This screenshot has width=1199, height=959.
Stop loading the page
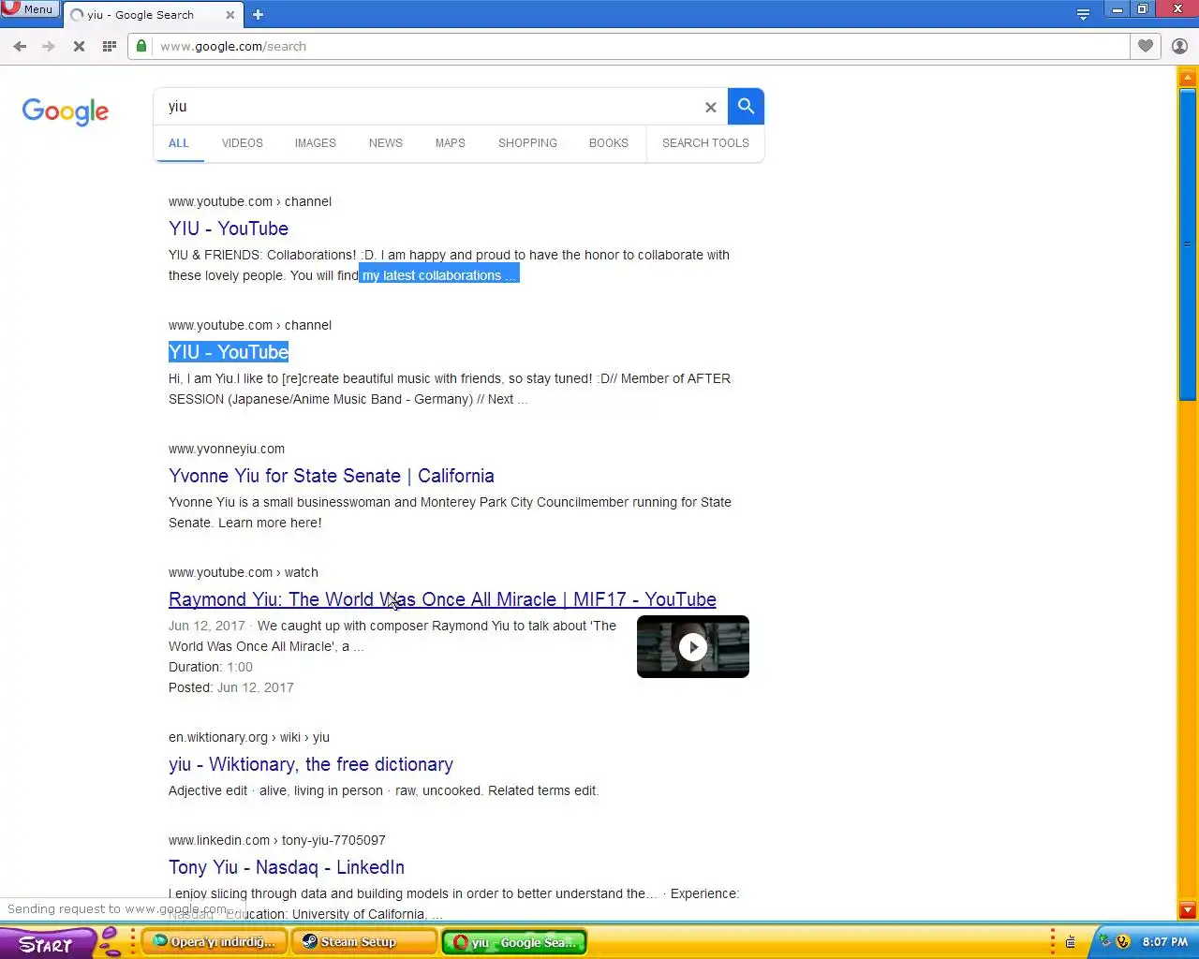click(x=79, y=46)
